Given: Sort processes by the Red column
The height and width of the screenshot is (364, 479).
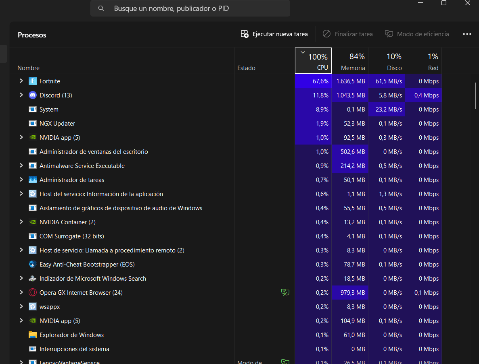Looking at the screenshot, I should coord(423,61).
